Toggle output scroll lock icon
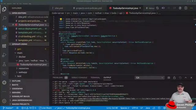Viewport: 196px width, 110px height. 174,78
